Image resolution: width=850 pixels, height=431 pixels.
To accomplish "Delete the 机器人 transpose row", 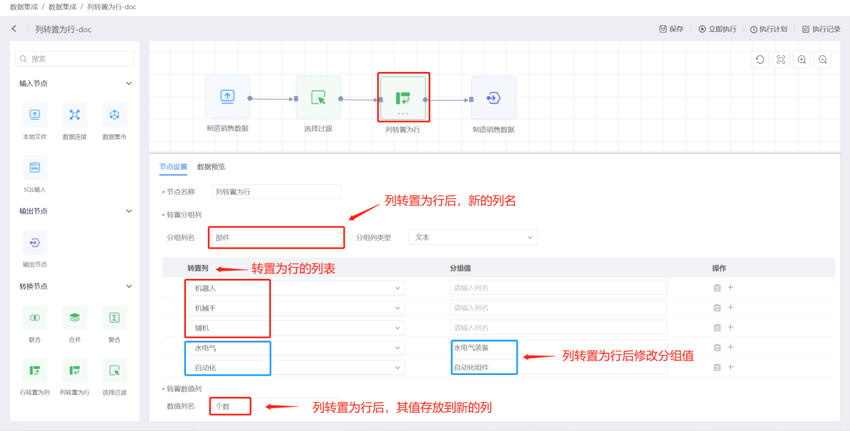I will click(x=717, y=288).
